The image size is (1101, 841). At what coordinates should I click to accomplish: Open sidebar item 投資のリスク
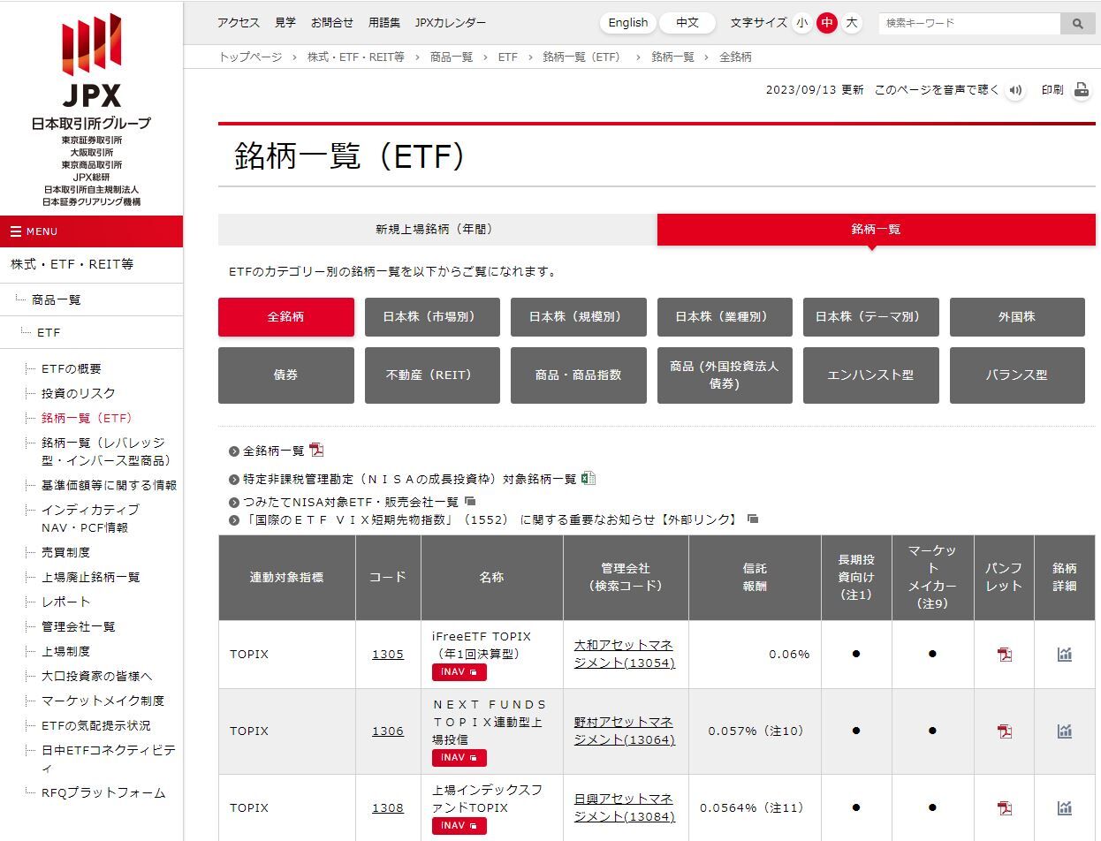(79, 394)
